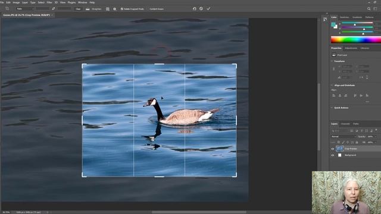The image size is (381, 214).
Task: Open crop settings gear menu
Action: pos(115,9)
